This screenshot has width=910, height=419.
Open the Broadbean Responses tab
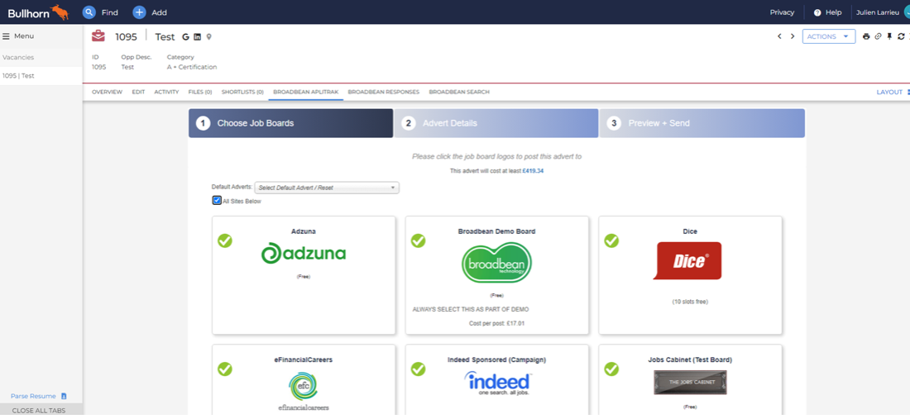pos(384,92)
